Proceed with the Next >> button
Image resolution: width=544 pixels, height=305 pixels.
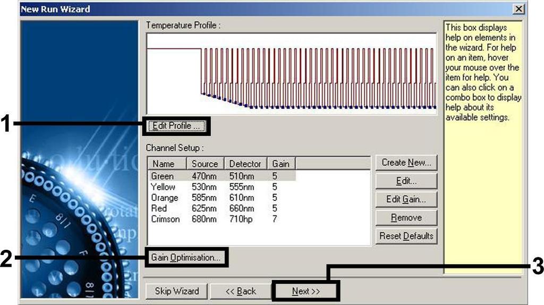tap(305, 291)
